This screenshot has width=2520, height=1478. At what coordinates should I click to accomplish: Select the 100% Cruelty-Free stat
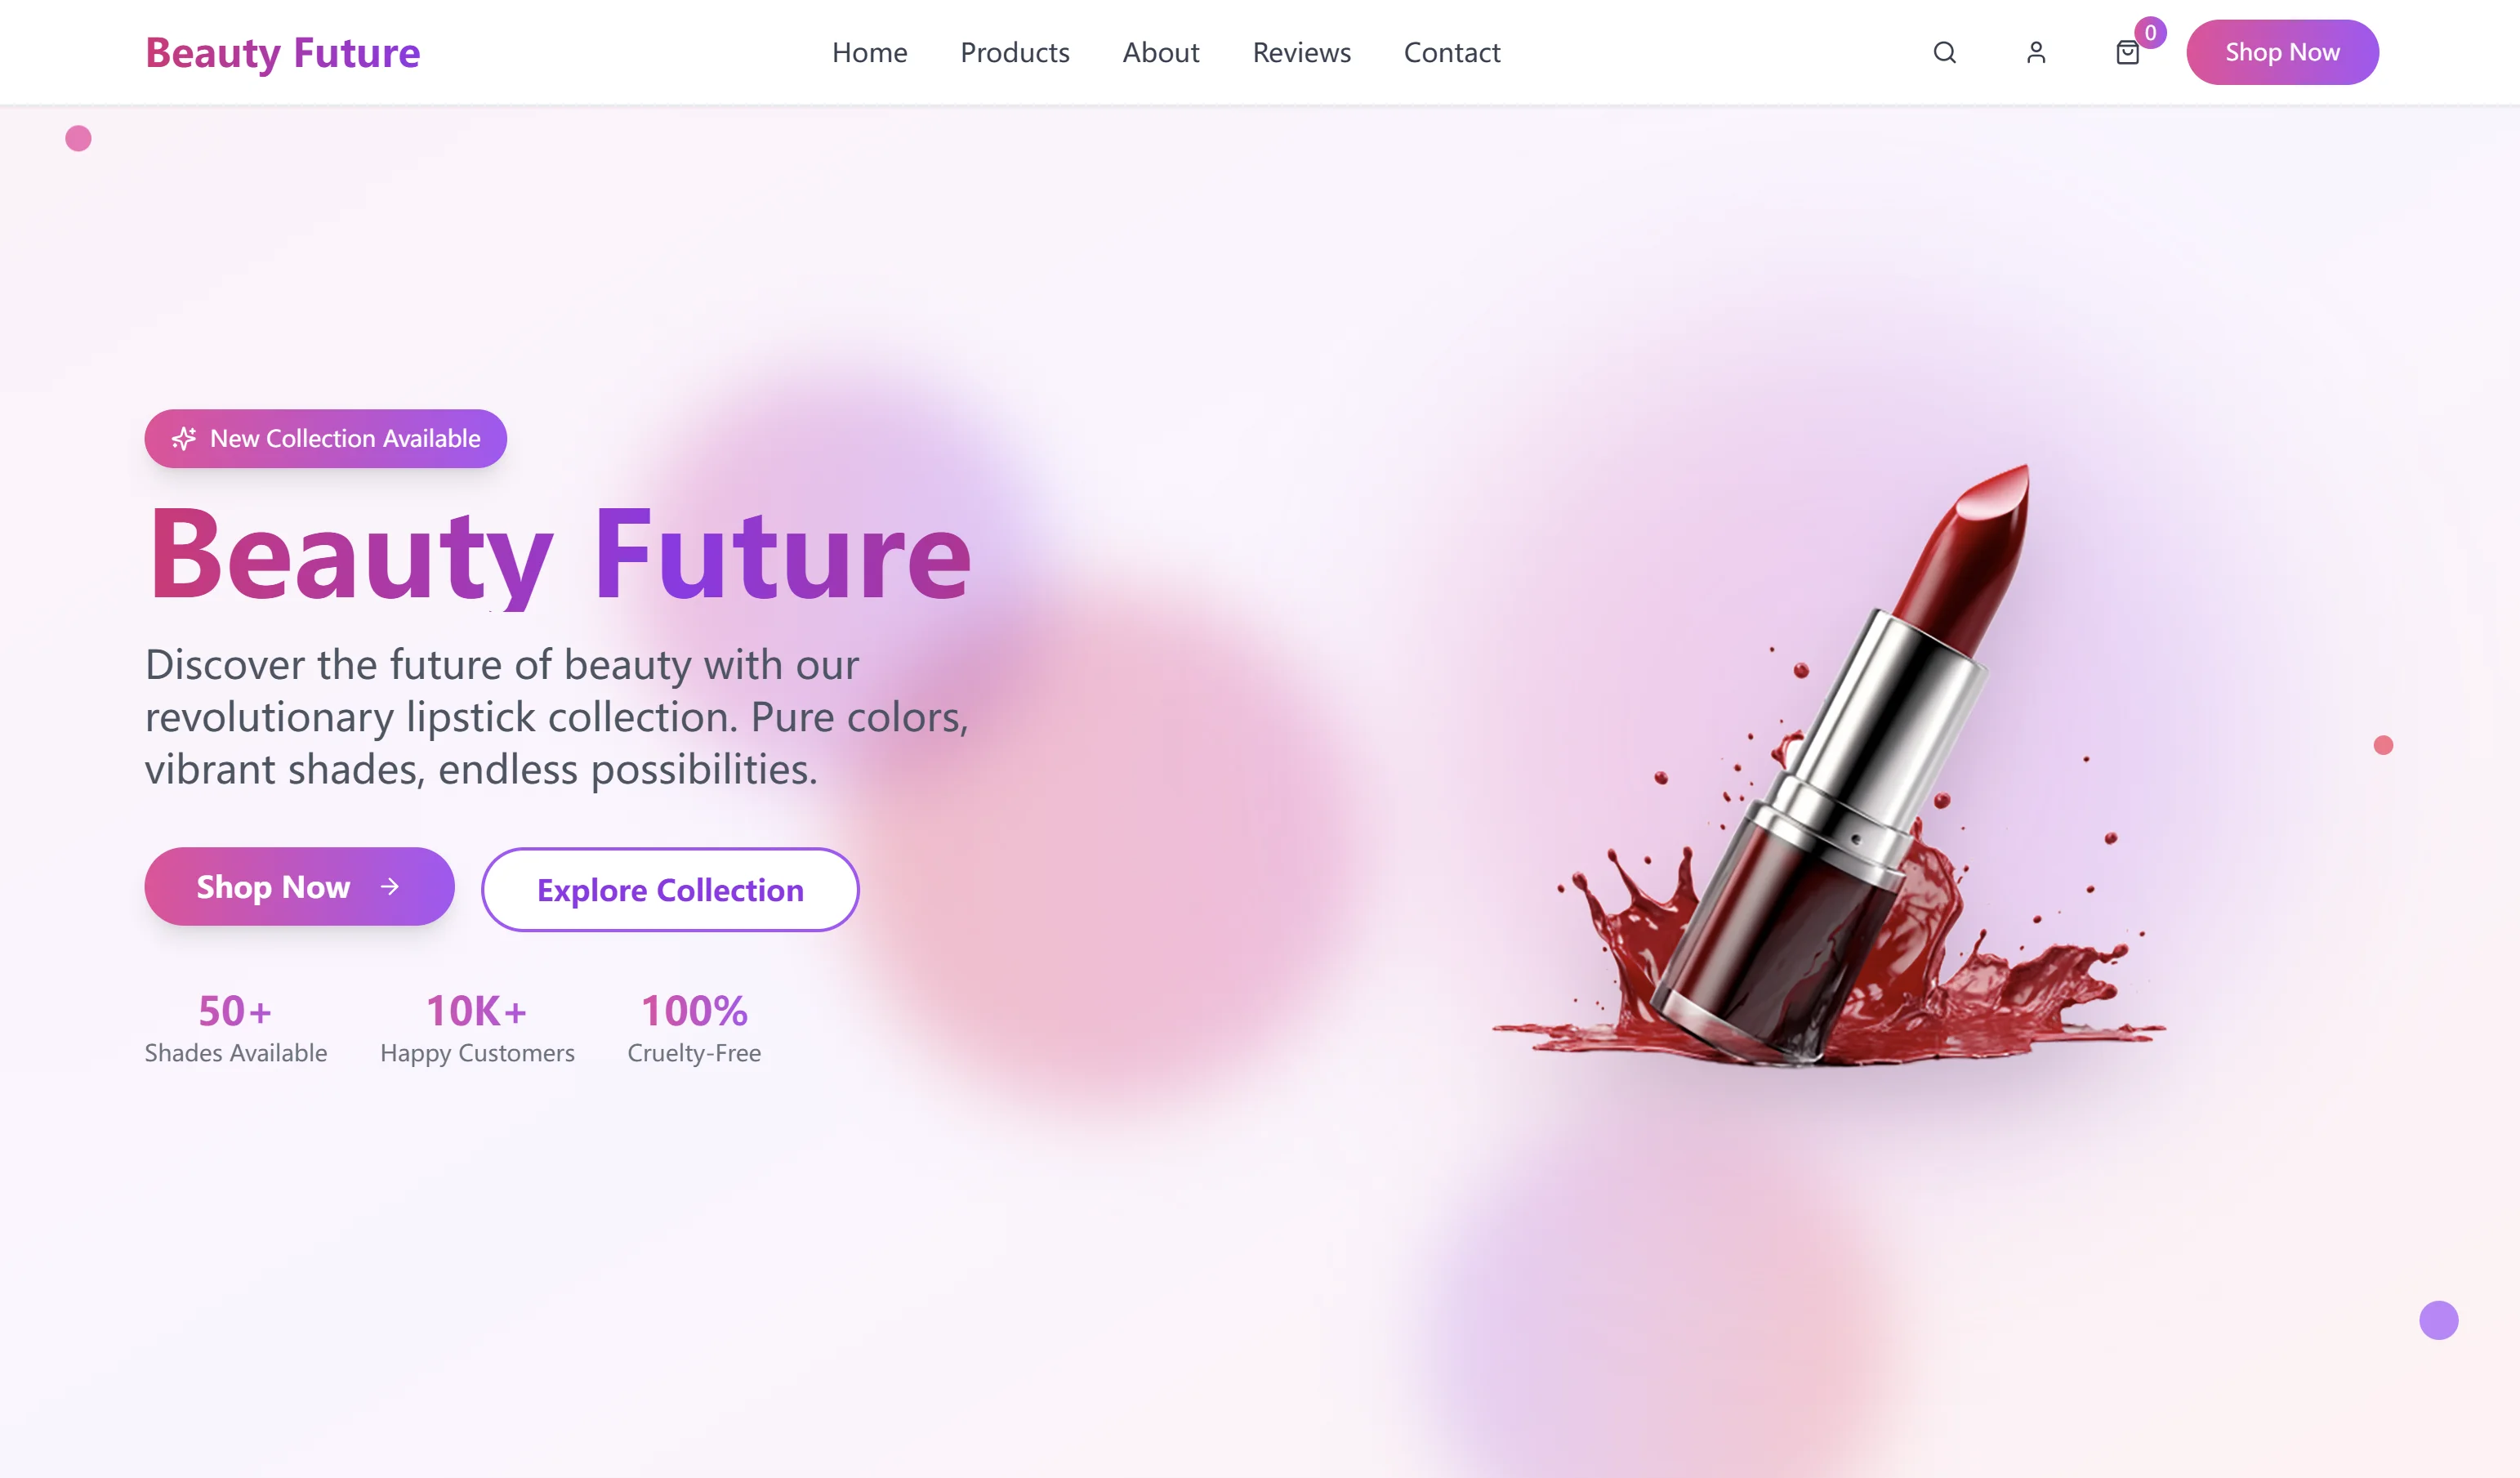(694, 1028)
